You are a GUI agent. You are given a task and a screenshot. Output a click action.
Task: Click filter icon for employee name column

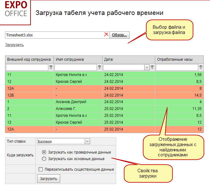(x=99, y=67)
